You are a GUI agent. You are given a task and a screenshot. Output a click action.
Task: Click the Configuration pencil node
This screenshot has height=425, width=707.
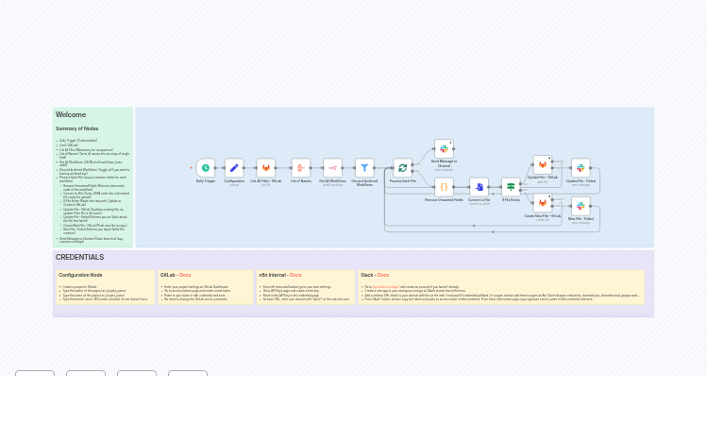[x=234, y=168]
